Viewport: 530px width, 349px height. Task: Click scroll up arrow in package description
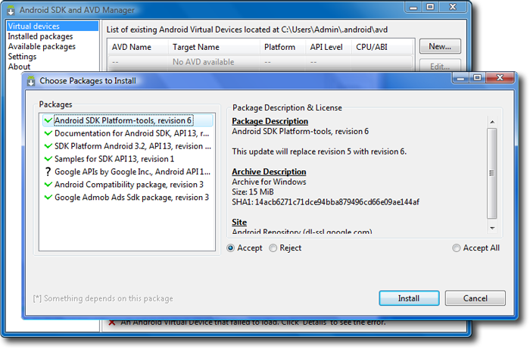coord(492,122)
